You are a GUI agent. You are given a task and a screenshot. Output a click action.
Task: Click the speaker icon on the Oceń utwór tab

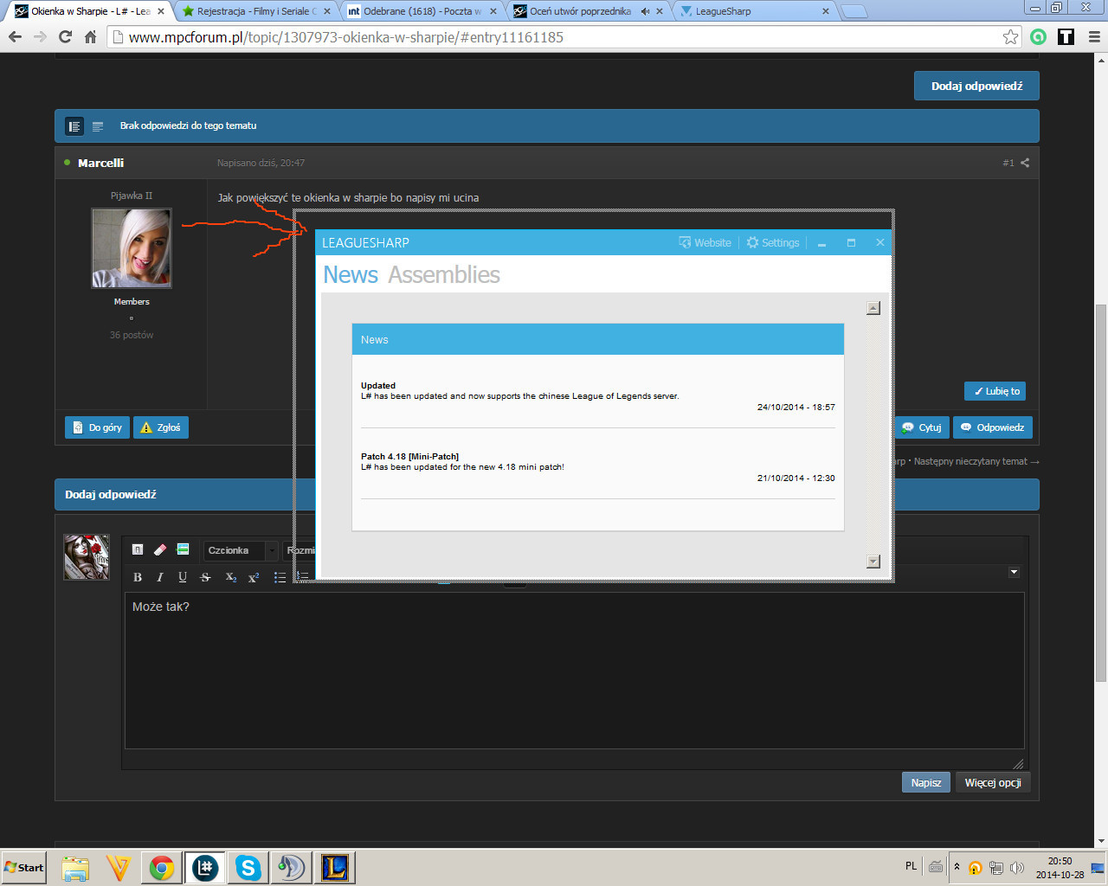point(645,11)
